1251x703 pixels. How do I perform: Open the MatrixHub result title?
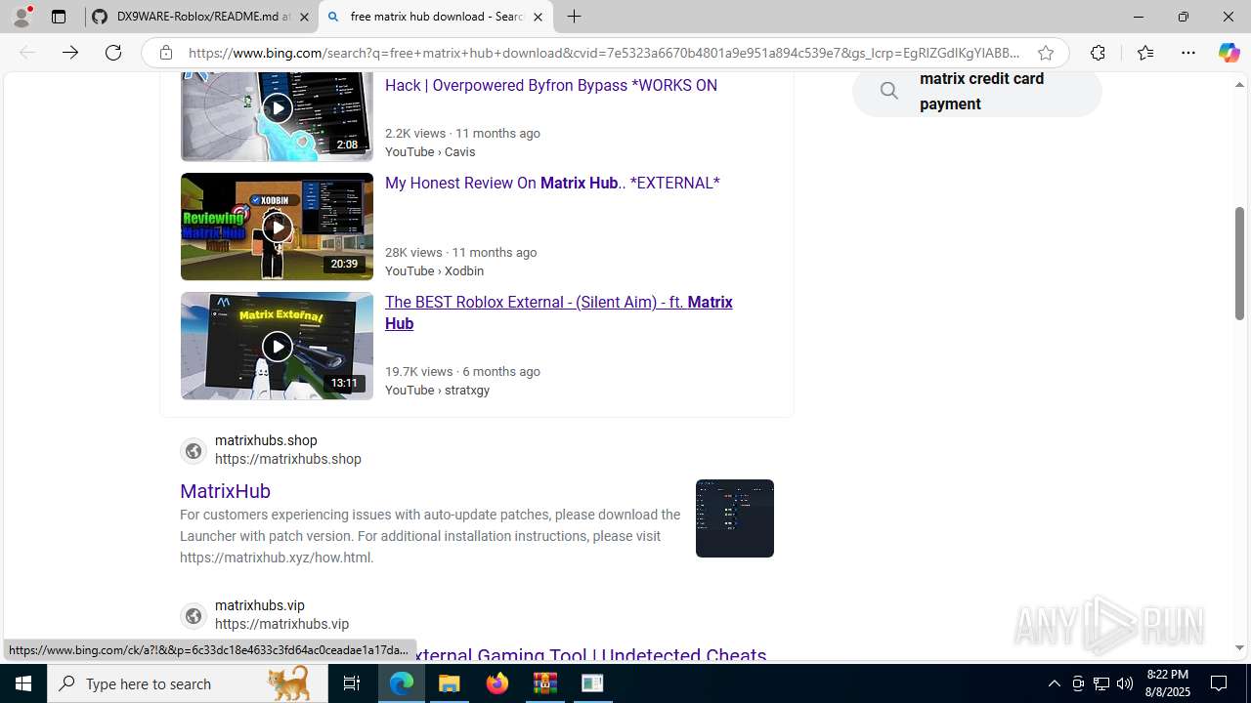click(225, 491)
